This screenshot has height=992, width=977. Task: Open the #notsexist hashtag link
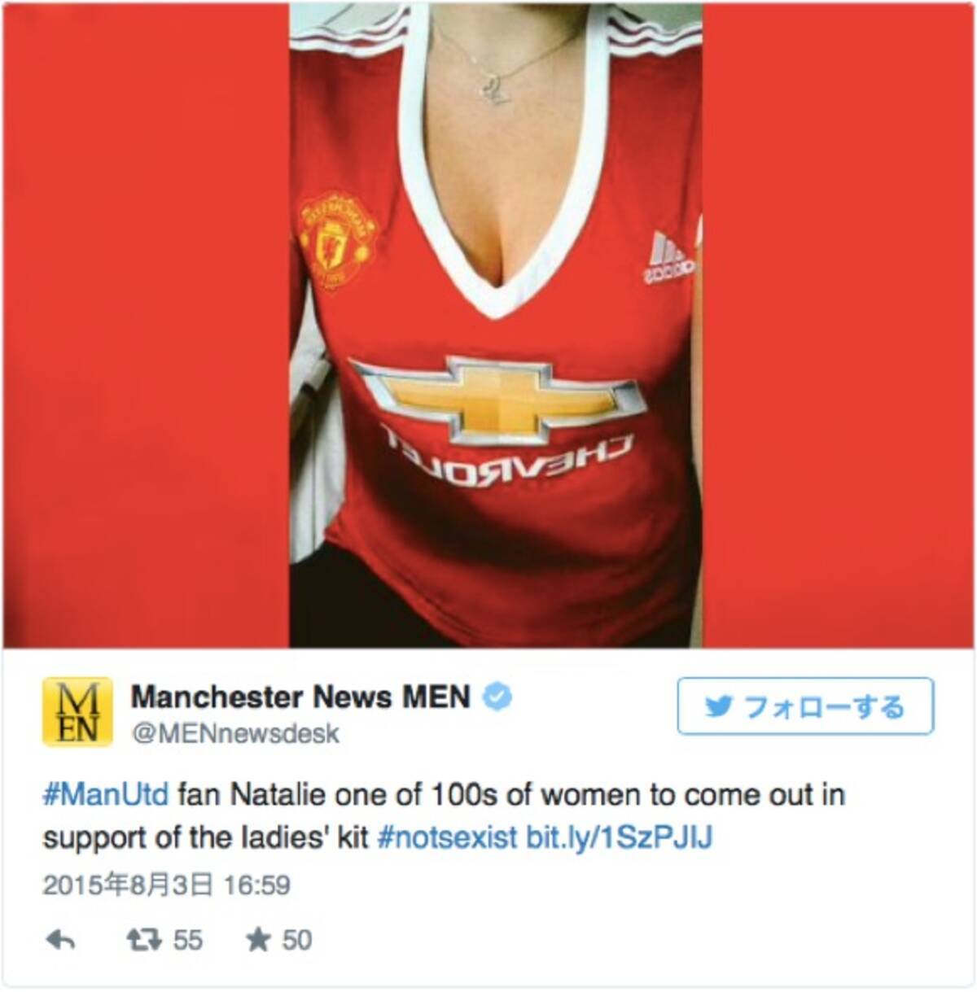point(448,838)
